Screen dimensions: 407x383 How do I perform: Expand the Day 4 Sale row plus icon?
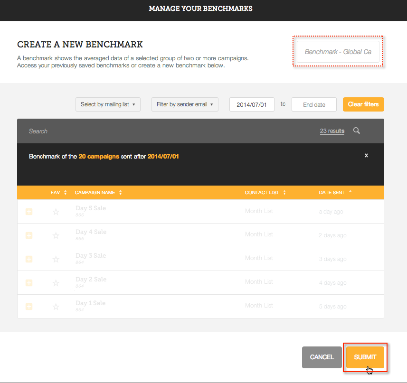pos(29,235)
